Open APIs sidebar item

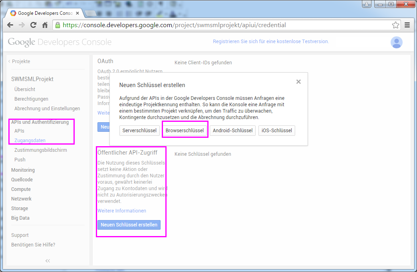(20, 131)
